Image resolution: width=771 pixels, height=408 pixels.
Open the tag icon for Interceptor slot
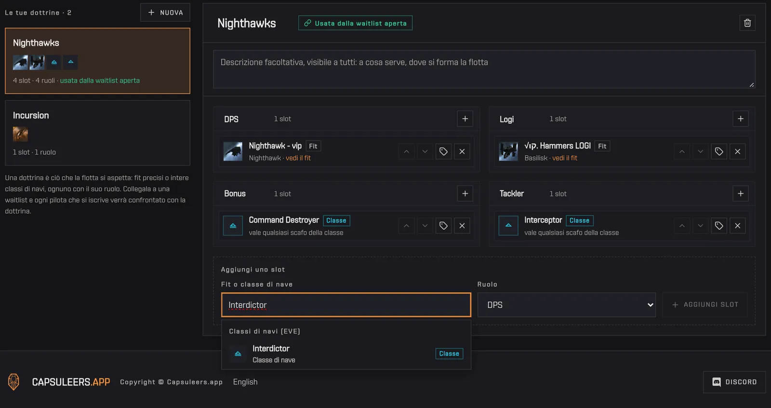(719, 226)
